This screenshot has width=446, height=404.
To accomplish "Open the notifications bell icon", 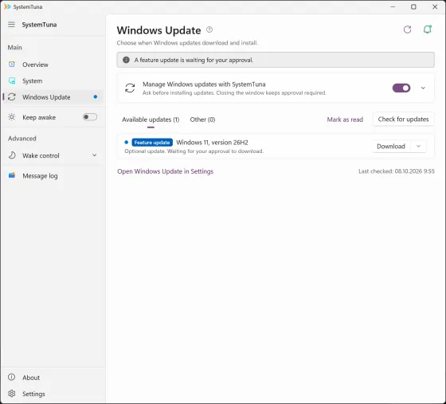I will pos(427,29).
